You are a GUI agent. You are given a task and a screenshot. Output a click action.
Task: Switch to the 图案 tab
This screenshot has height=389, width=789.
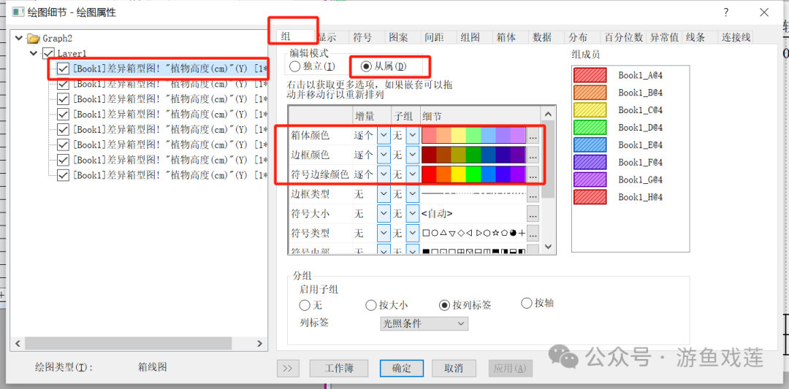(x=398, y=37)
